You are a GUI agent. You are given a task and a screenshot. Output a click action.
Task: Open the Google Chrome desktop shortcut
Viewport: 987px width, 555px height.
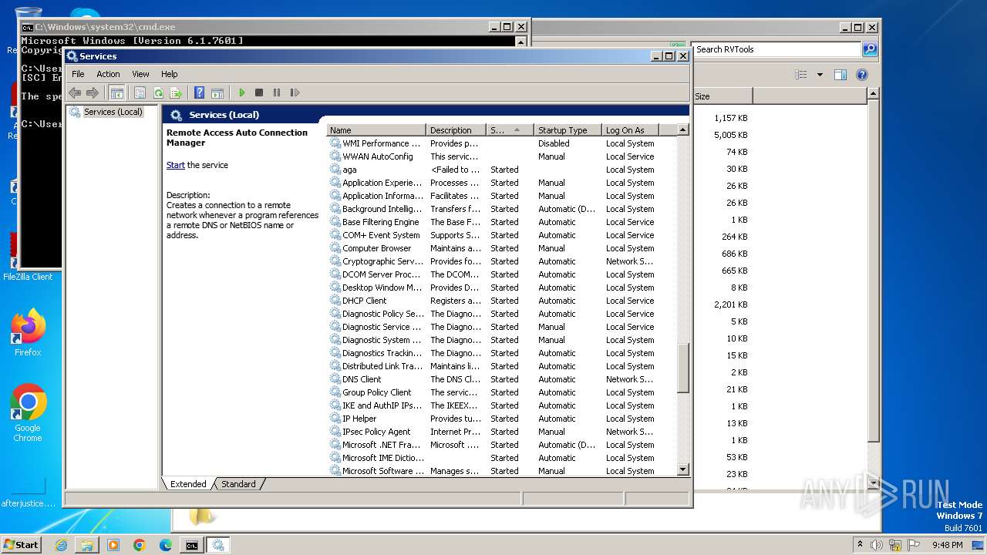(28, 413)
